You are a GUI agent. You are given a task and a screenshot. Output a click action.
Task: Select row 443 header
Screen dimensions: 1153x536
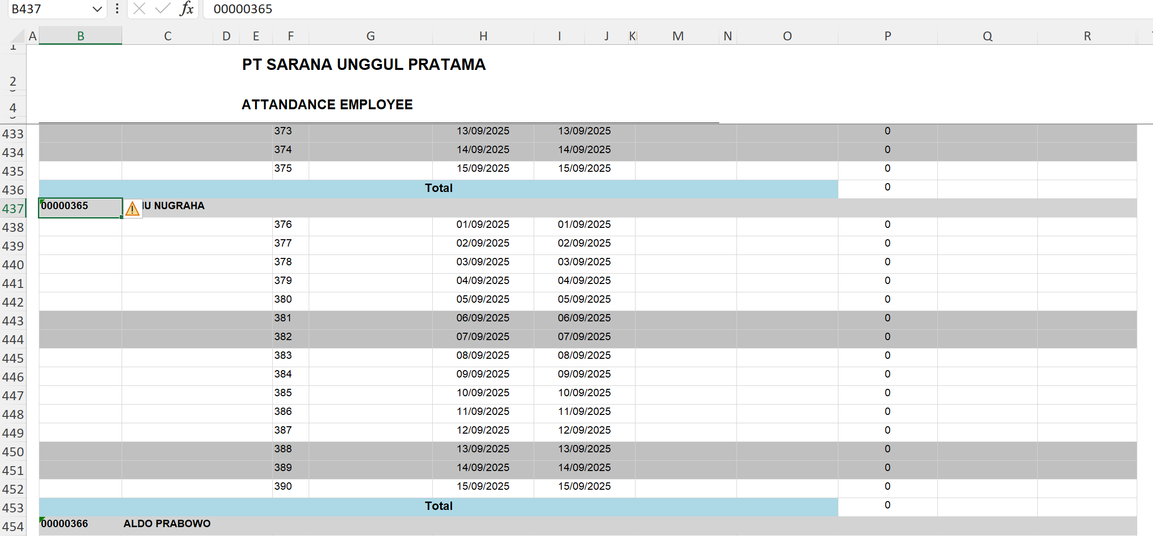(13, 321)
